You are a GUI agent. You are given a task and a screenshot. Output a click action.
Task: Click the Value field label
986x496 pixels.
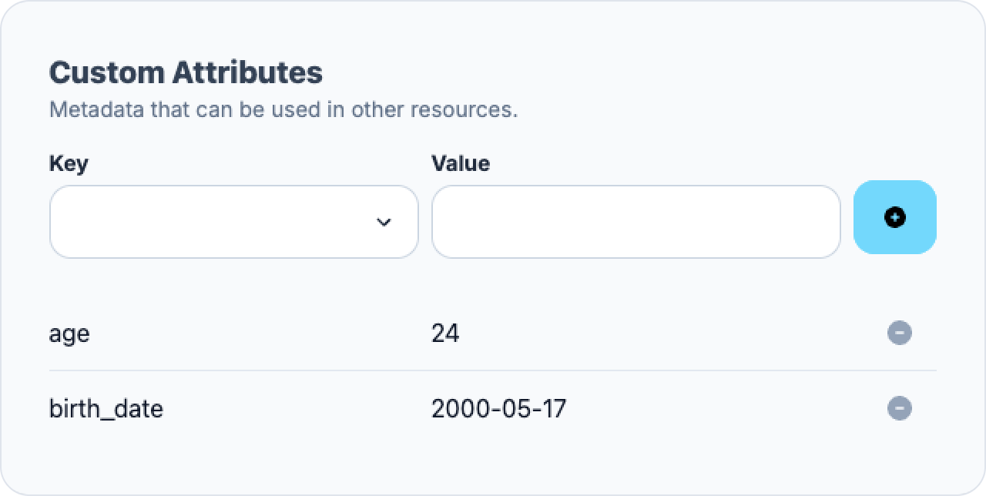pyautogui.click(x=461, y=163)
